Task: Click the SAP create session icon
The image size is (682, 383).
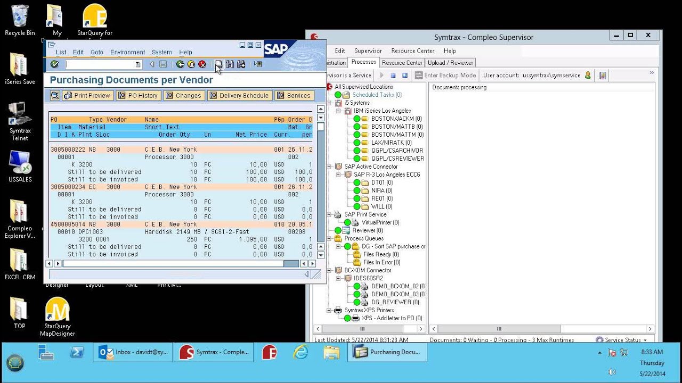Action: click(x=258, y=64)
